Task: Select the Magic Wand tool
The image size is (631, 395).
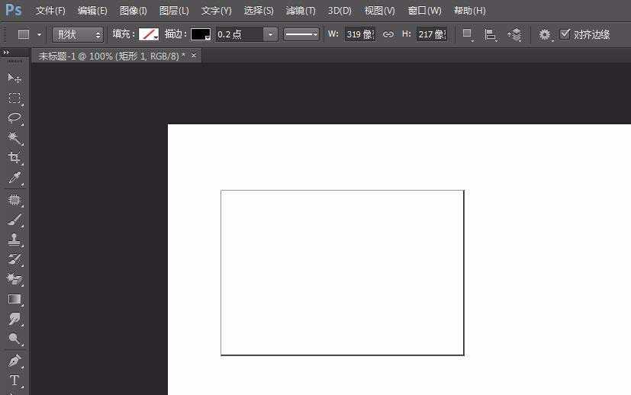Action: (x=14, y=138)
